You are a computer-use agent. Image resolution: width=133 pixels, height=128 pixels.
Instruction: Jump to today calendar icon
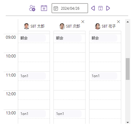[100, 8]
